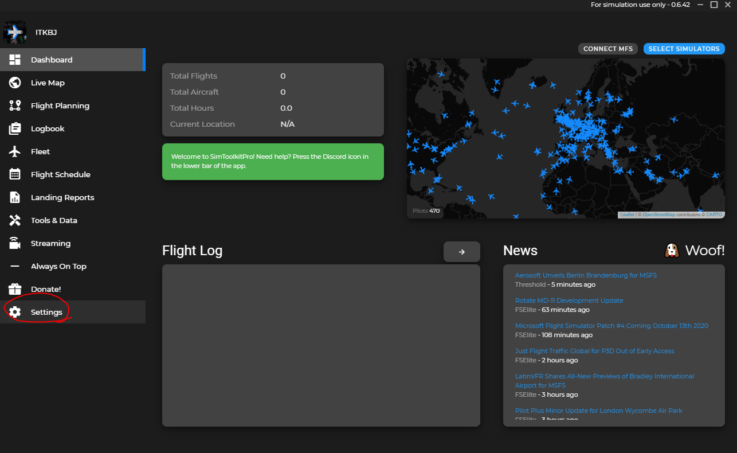Click the ITKBJ profile avatar

click(14, 33)
